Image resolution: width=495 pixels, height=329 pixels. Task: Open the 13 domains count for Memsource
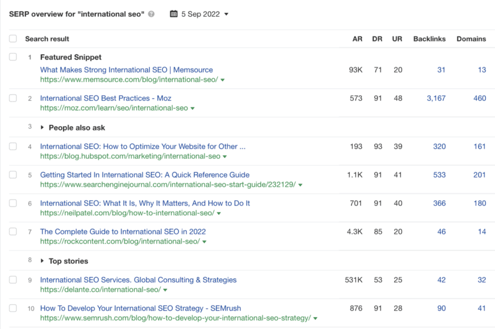coord(482,70)
